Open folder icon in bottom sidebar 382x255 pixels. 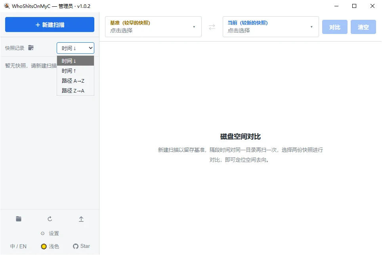(19, 219)
